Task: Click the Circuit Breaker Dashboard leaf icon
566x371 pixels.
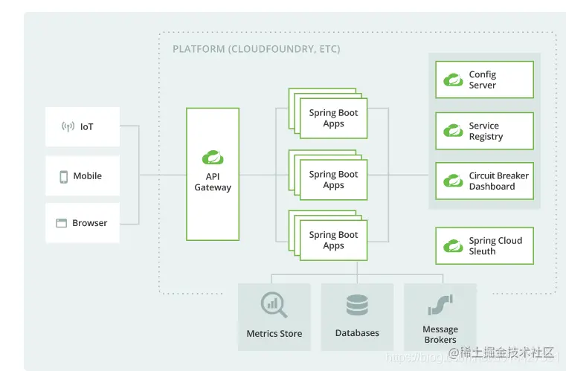Action: pos(453,181)
